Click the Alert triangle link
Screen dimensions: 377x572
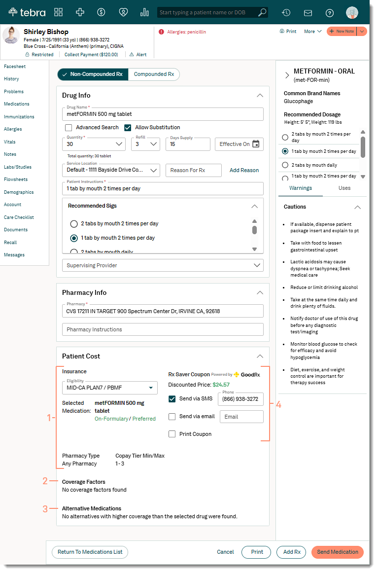click(x=138, y=54)
